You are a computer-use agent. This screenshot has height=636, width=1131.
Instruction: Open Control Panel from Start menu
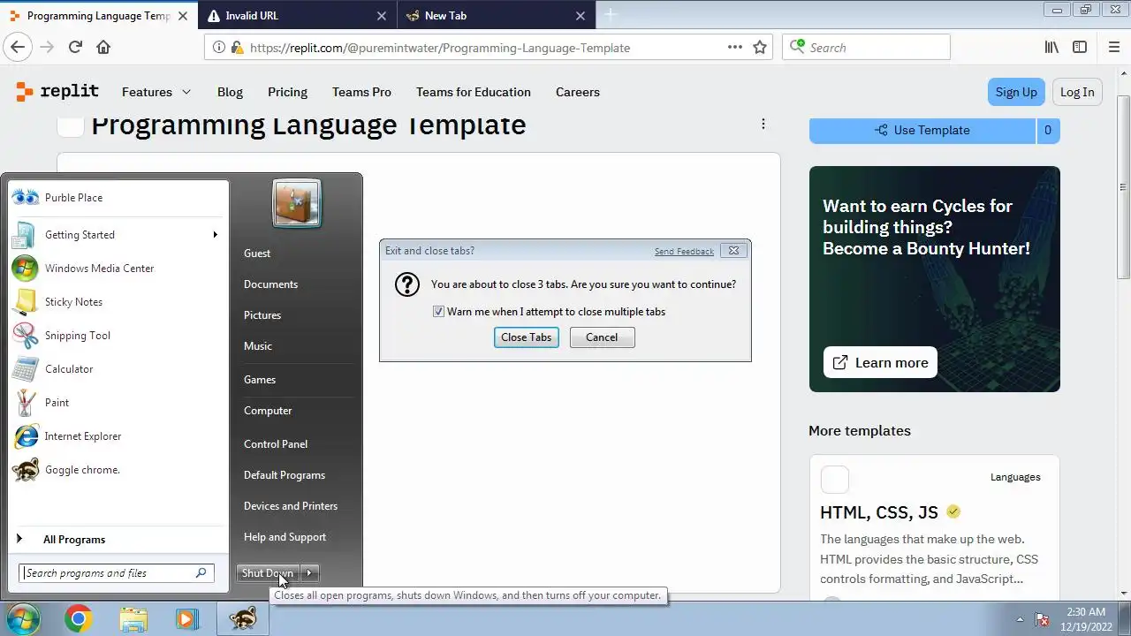(276, 444)
